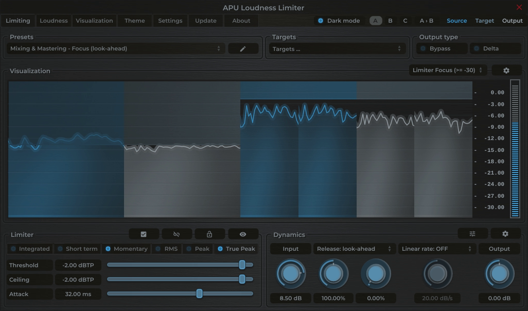Click the Visualization settings gear icon
The image size is (528, 311).
[506, 70]
